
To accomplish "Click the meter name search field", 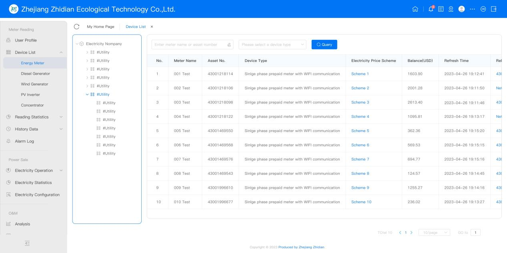I will click(x=190, y=45).
